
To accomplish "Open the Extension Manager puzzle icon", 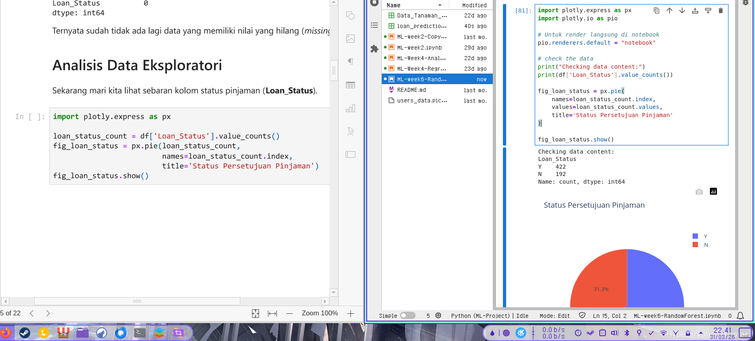I will [x=374, y=49].
